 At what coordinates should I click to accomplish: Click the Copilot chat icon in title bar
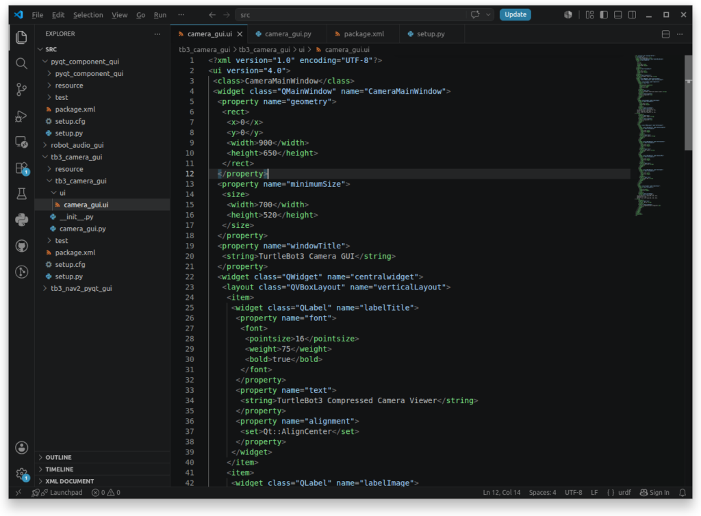[x=475, y=15]
